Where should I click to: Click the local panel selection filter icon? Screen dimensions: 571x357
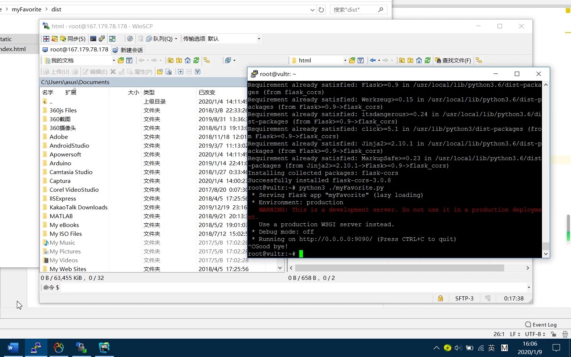[198, 72]
